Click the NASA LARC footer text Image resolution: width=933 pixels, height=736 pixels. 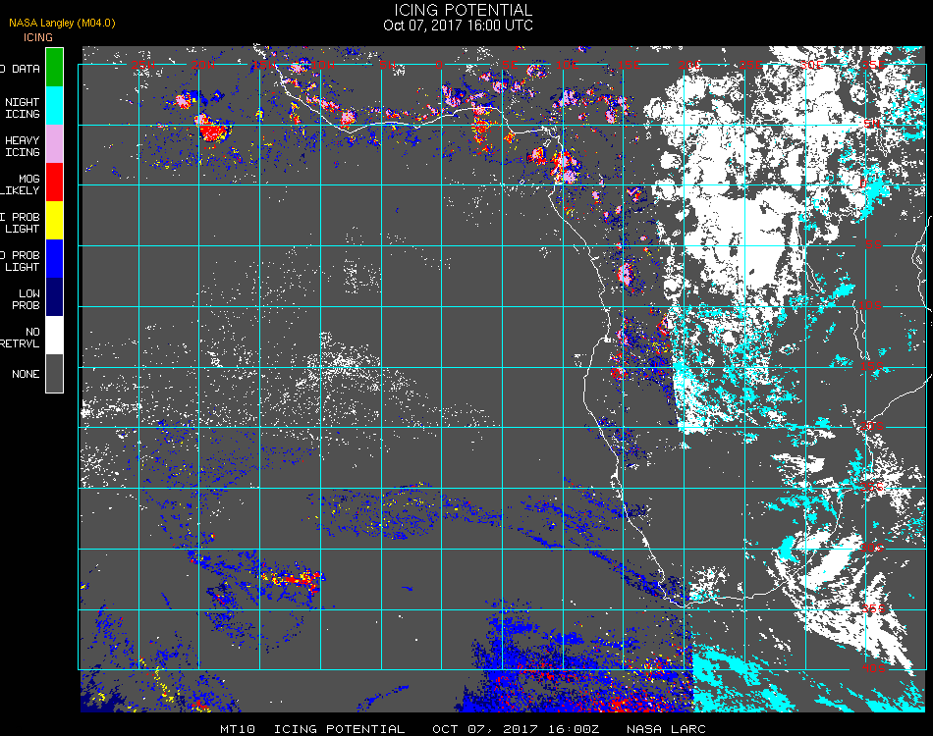pos(666,729)
